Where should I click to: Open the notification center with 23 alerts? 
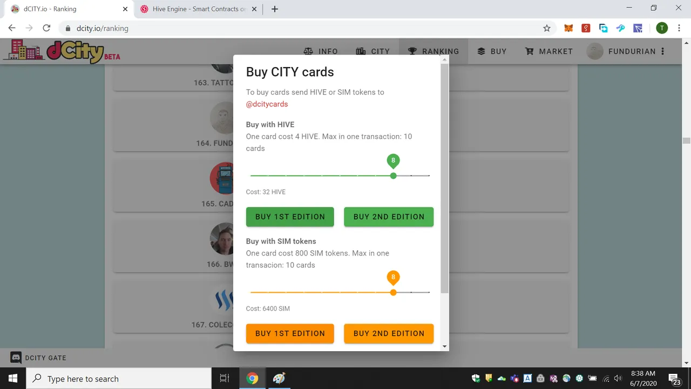point(674,379)
